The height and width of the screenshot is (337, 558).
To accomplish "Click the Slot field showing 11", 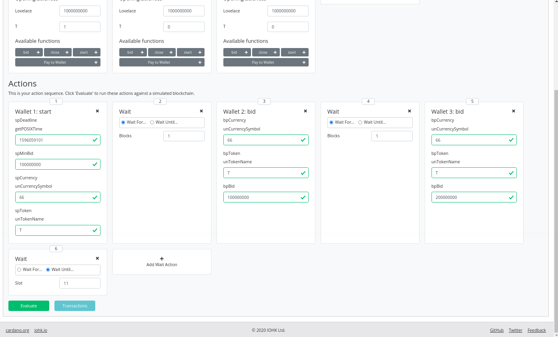I will (x=80, y=283).
